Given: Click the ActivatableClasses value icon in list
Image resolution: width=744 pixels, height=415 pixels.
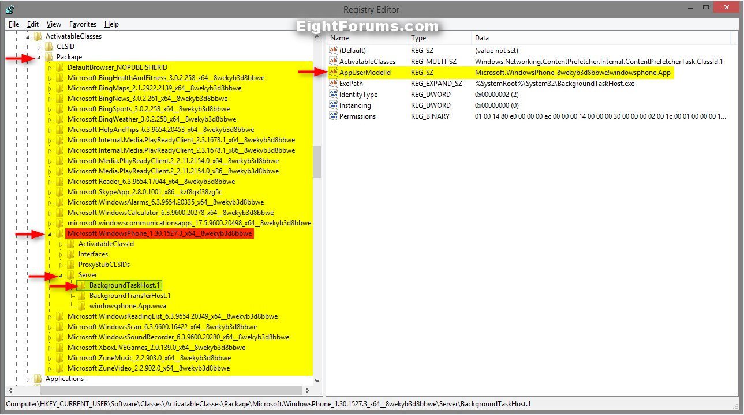Looking at the screenshot, I should tap(333, 62).
